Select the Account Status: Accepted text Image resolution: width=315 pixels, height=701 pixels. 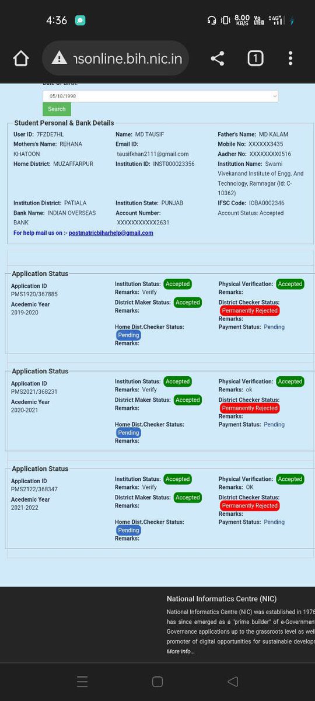(251, 213)
